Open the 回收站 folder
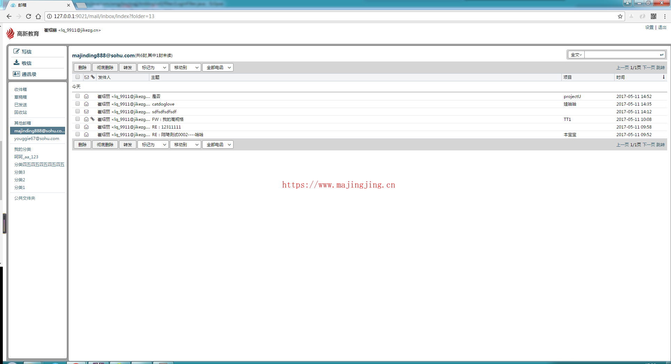671x364 pixels. (x=21, y=112)
